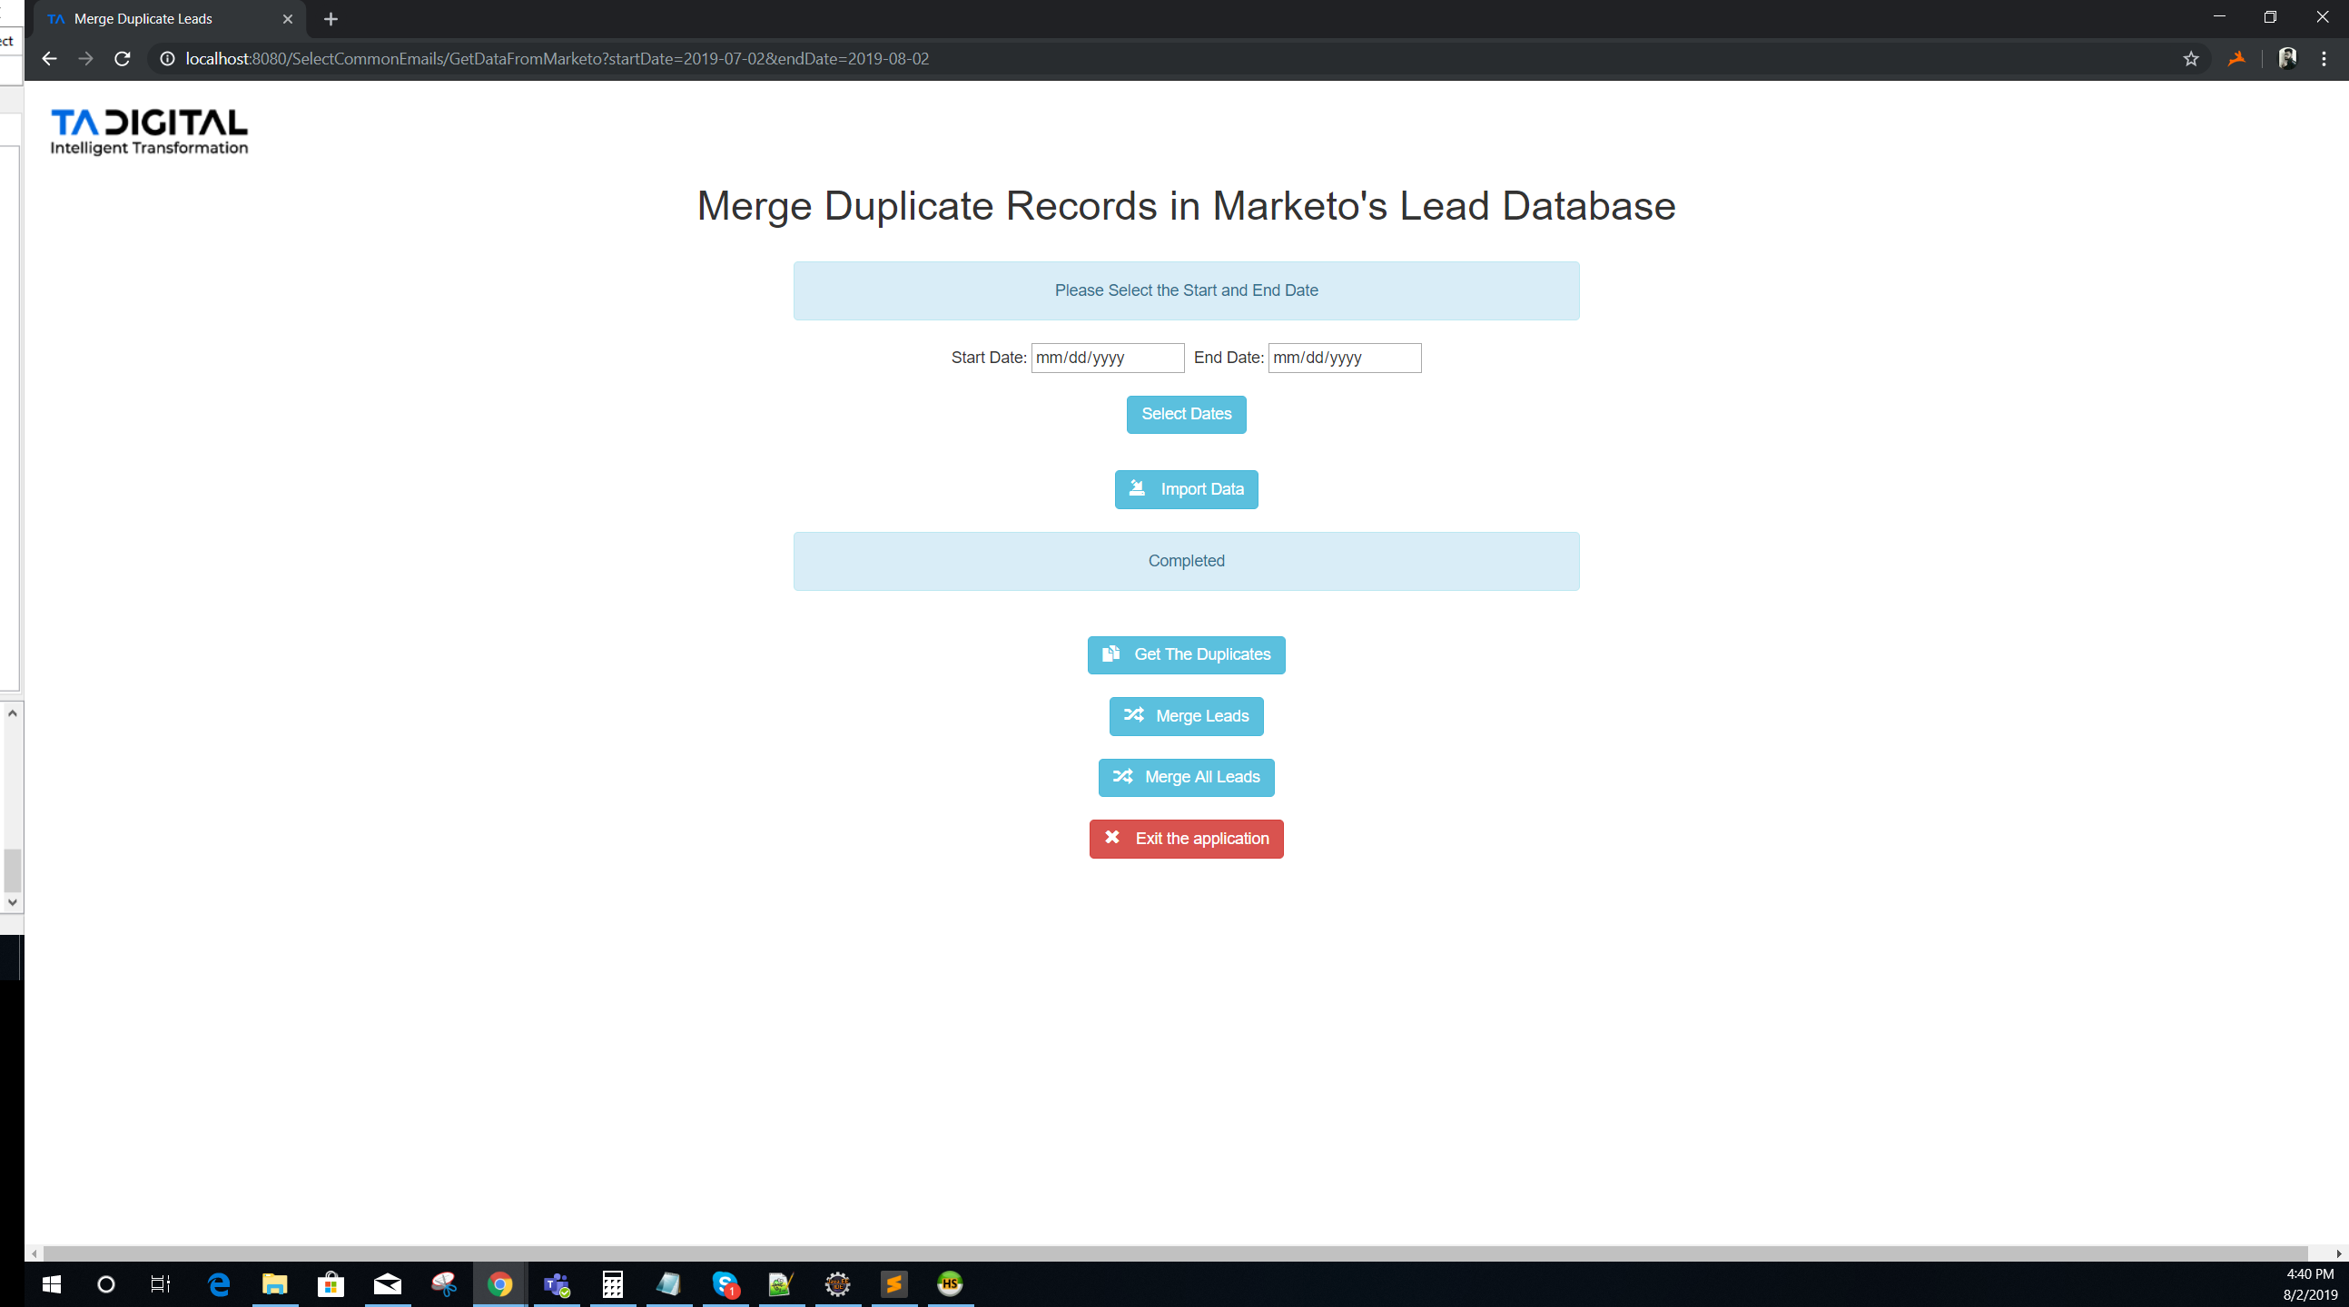Image resolution: width=2349 pixels, height=1307 pixels.
Task: Switch to Chrome in the taskbar
Action: coord(499,1283)
